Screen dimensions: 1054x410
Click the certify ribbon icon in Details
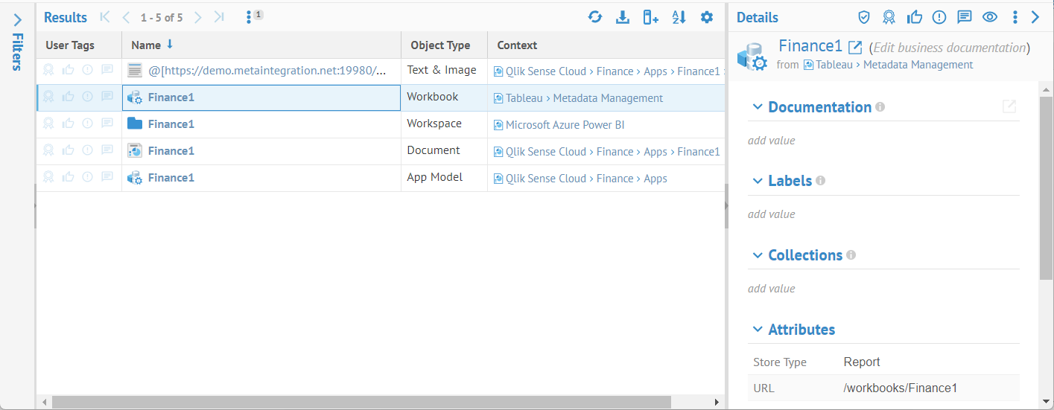coord(889,17)
